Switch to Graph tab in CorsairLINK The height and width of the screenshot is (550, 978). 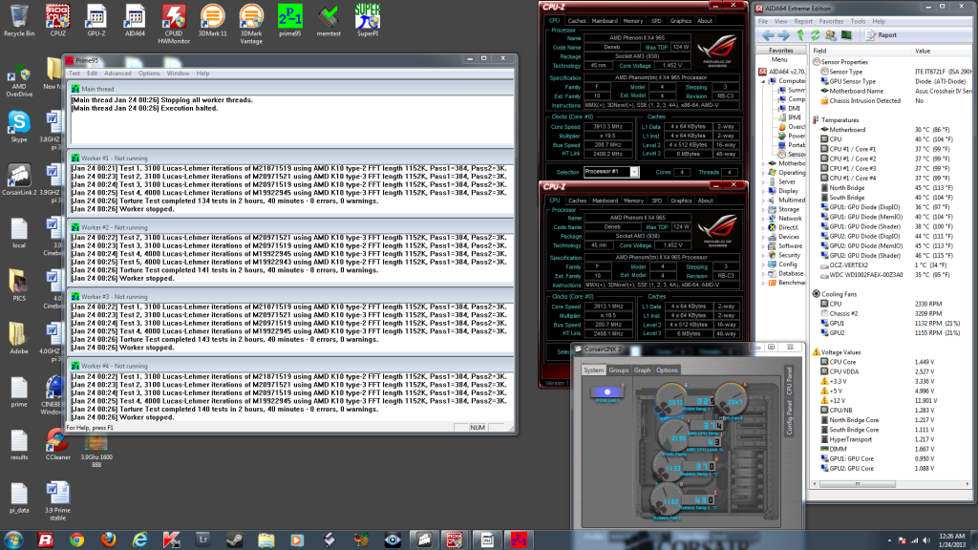pyautogui.click(x=643, y=370)
